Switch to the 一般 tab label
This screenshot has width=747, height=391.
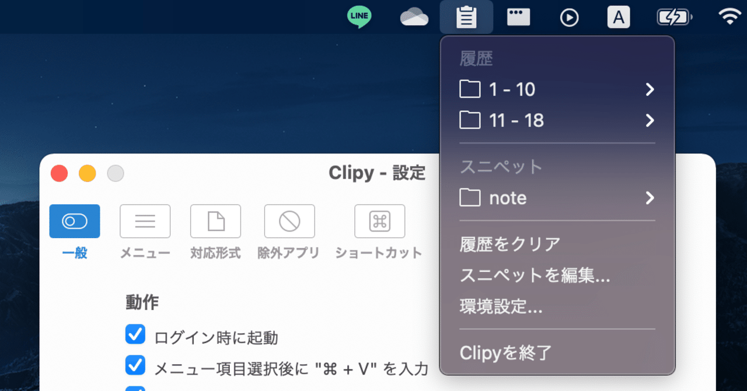tap(75, 253)
